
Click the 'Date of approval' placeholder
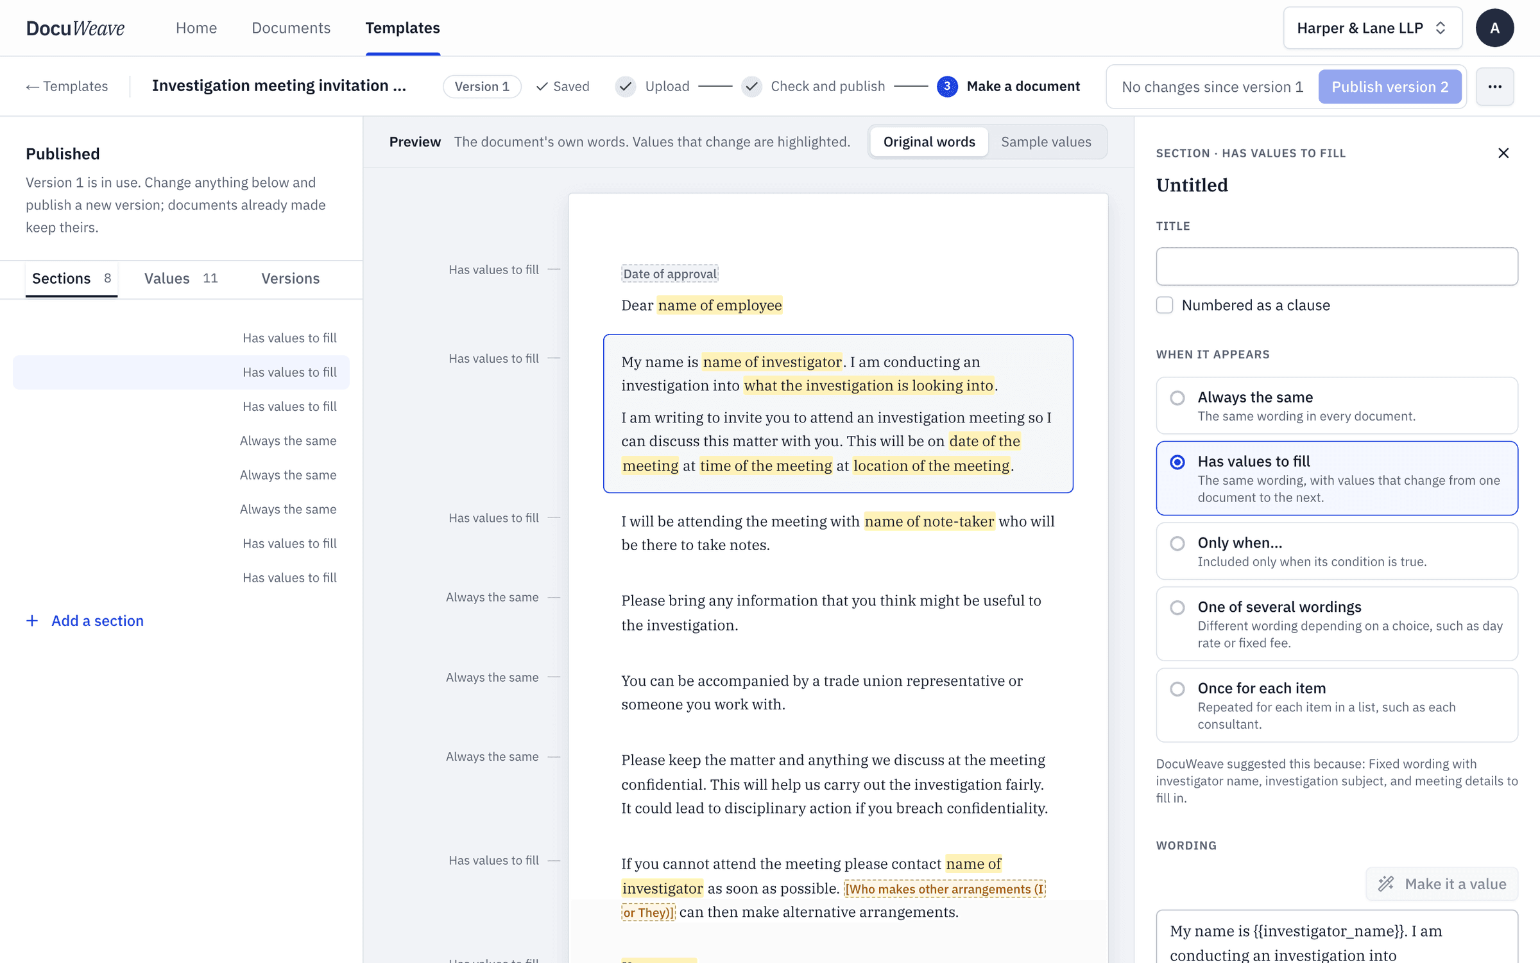[670, 273]
